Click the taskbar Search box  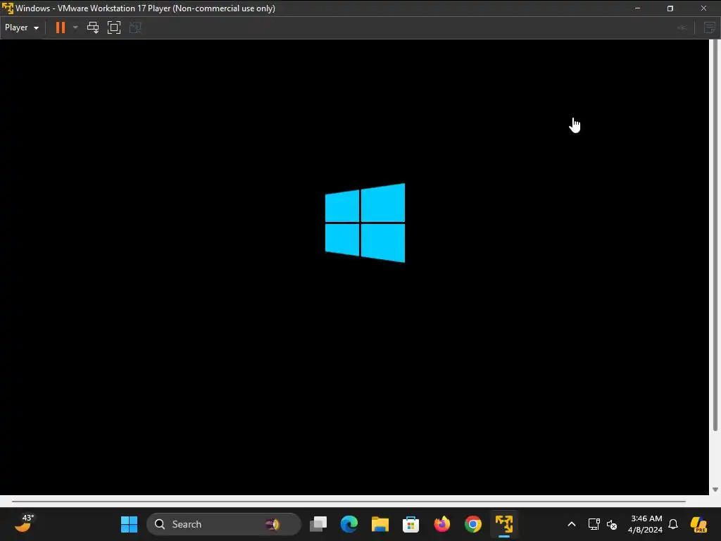(x=223, y=524)
